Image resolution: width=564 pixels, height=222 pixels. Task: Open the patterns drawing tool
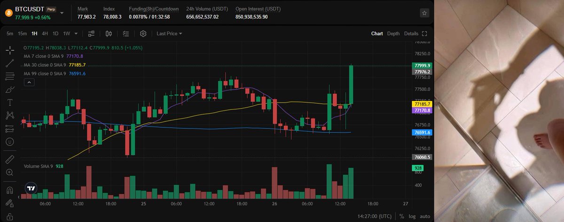(x=9, y=115)
